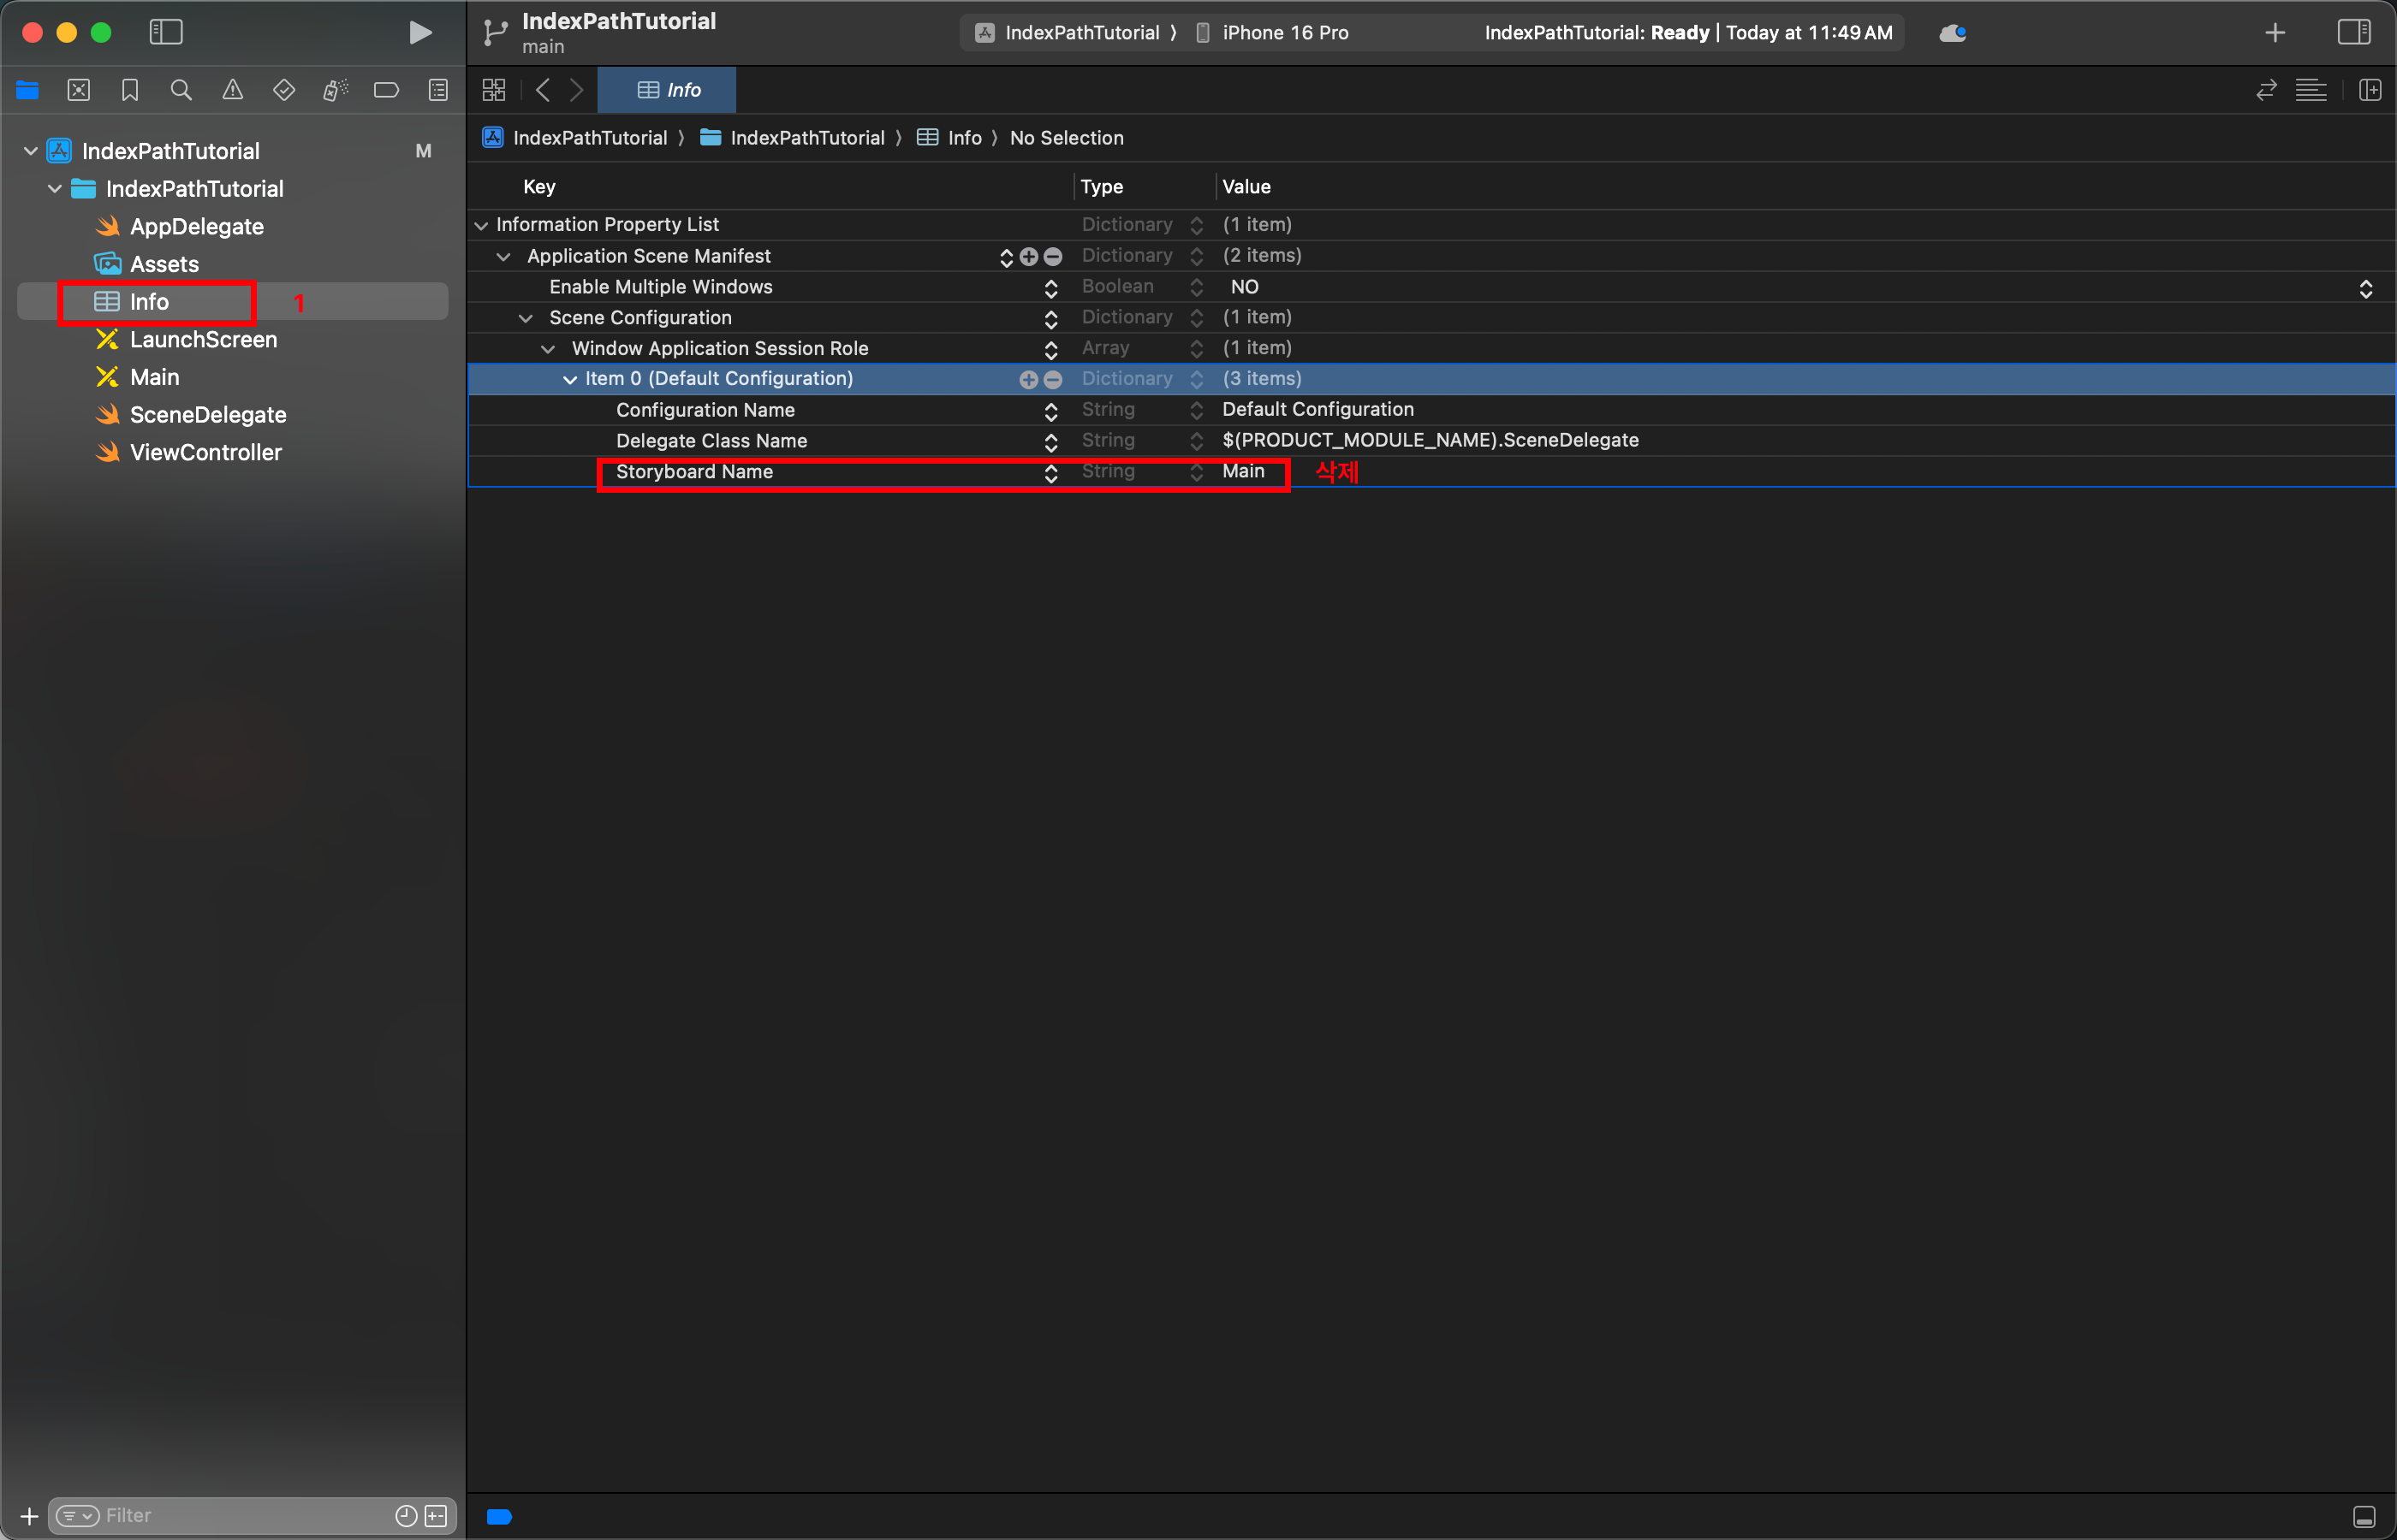Select the Info editor tab
This screenshot has height=1540, width=2397.
tap(669, 90)
